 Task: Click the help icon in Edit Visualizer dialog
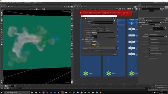point(116,18)
